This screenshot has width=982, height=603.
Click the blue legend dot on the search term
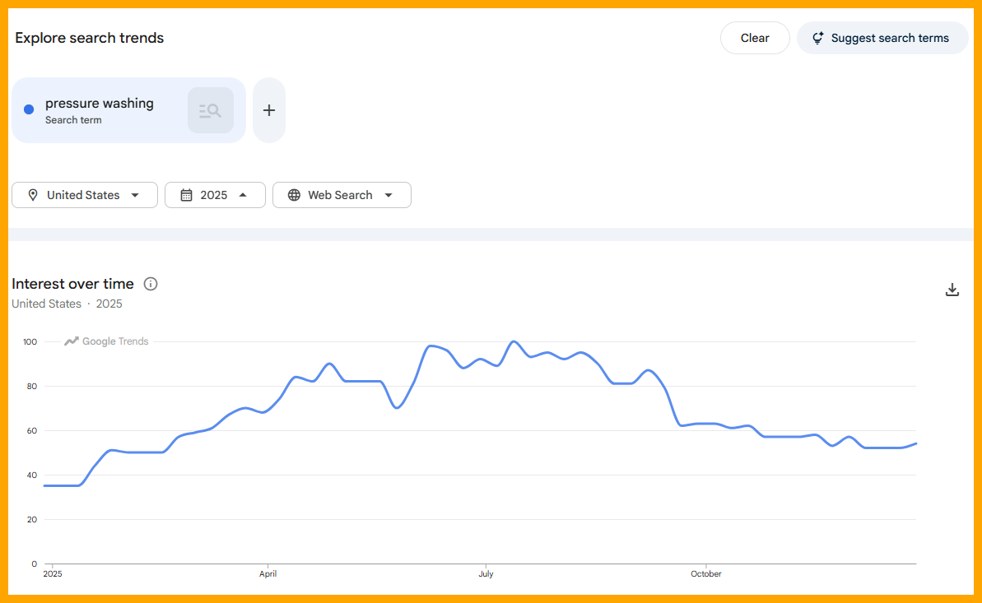pos(28,109)
